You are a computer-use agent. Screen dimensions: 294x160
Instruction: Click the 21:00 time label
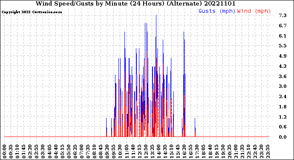click(236, 151)
